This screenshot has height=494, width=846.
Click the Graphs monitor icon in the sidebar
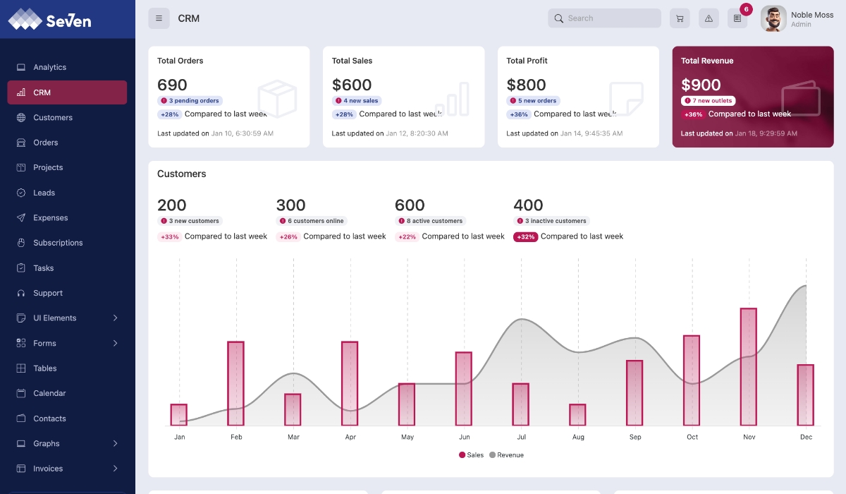20,443
